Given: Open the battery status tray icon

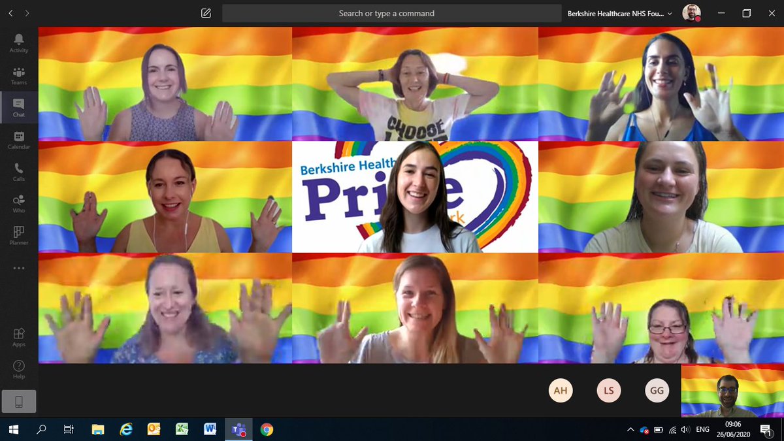Looking at the screenshot, I should click(x=658, y=430).
